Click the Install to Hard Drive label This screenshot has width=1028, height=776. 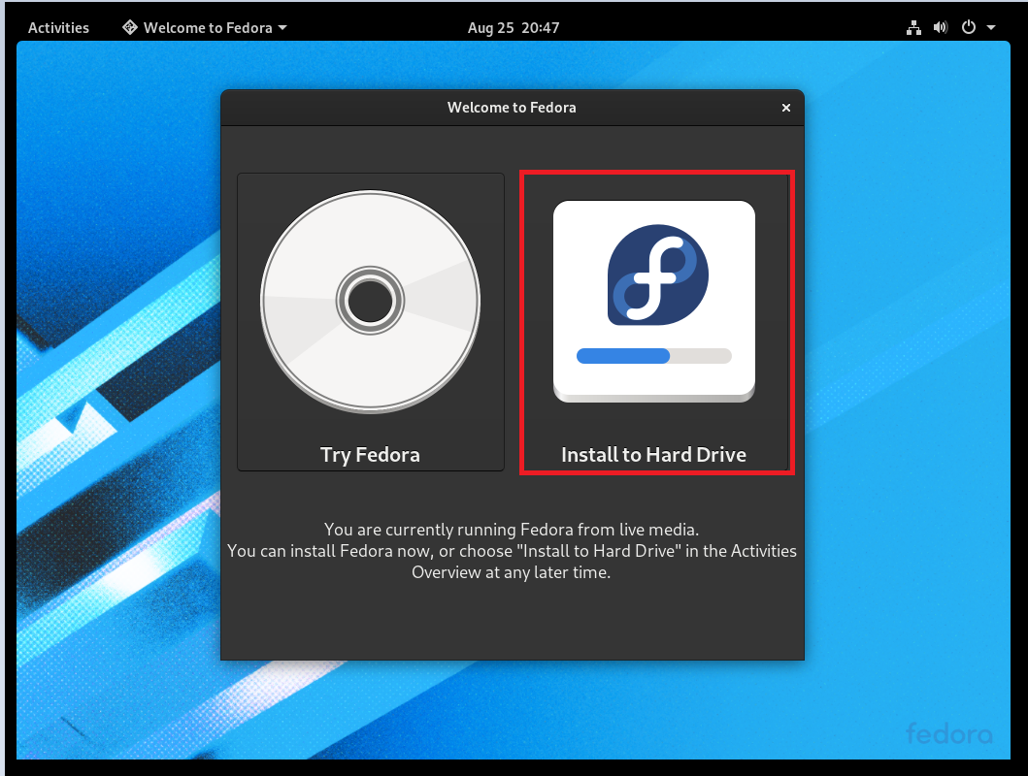653,455
